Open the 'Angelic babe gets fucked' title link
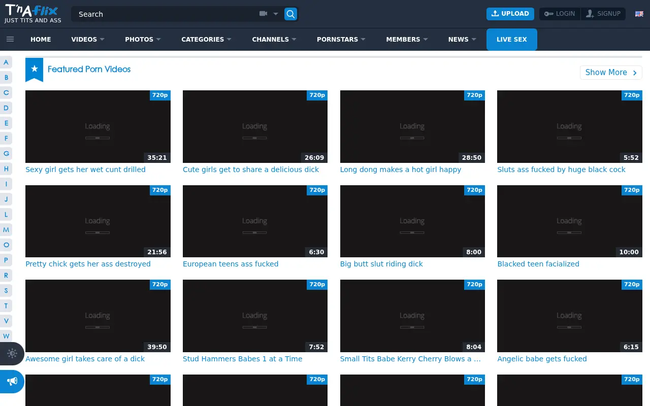The image size is (650, 406). point(542,359)
